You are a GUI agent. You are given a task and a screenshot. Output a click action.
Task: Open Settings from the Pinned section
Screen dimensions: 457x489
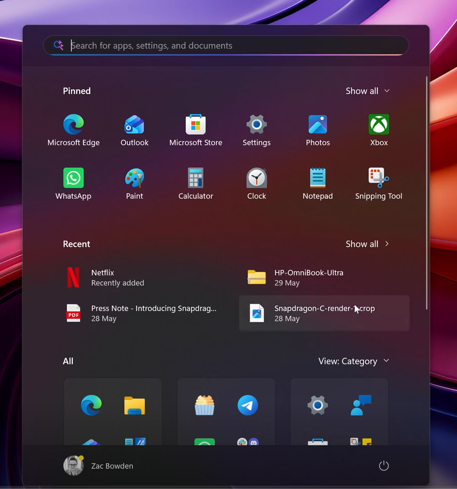(256, 130)
